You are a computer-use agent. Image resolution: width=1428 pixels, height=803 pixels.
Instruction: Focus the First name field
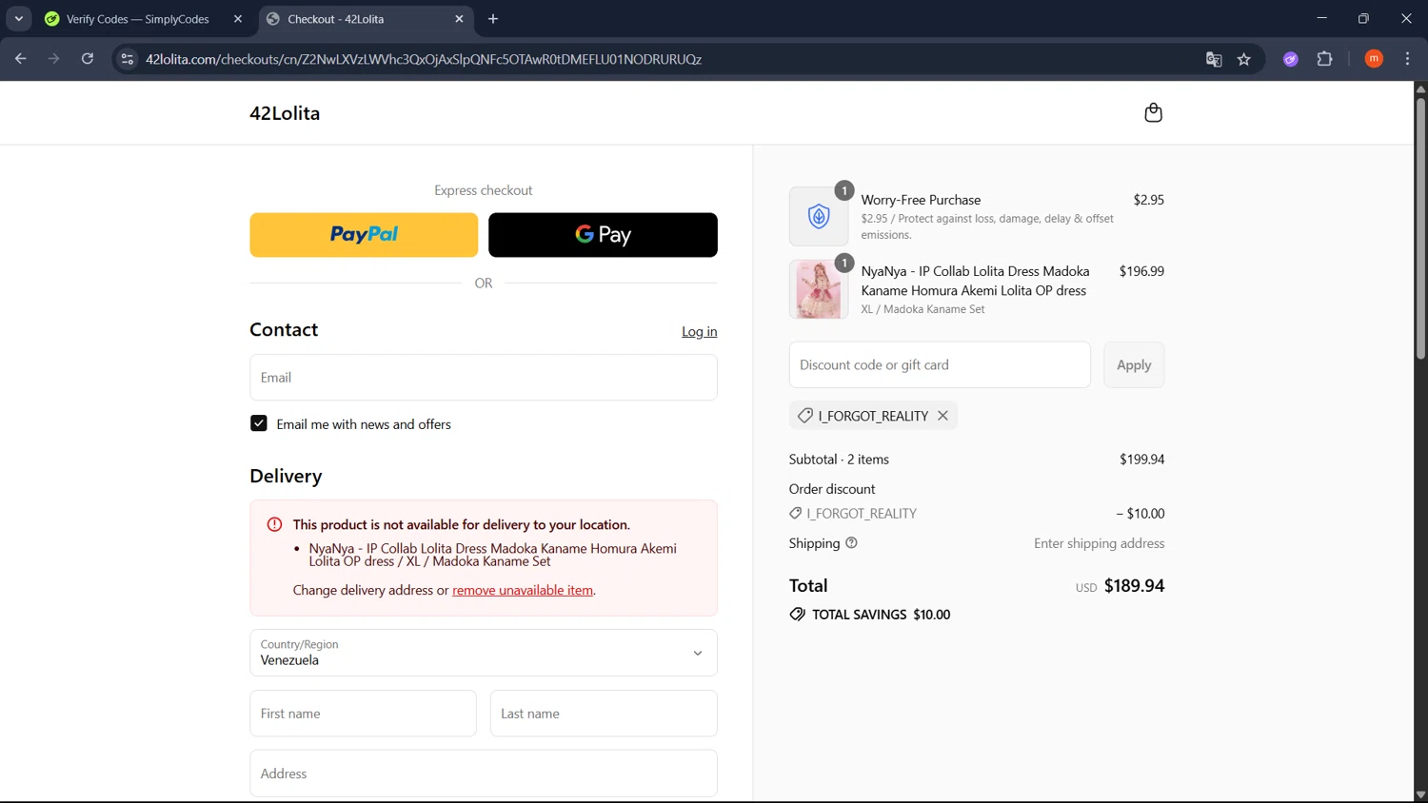(363, 714)
